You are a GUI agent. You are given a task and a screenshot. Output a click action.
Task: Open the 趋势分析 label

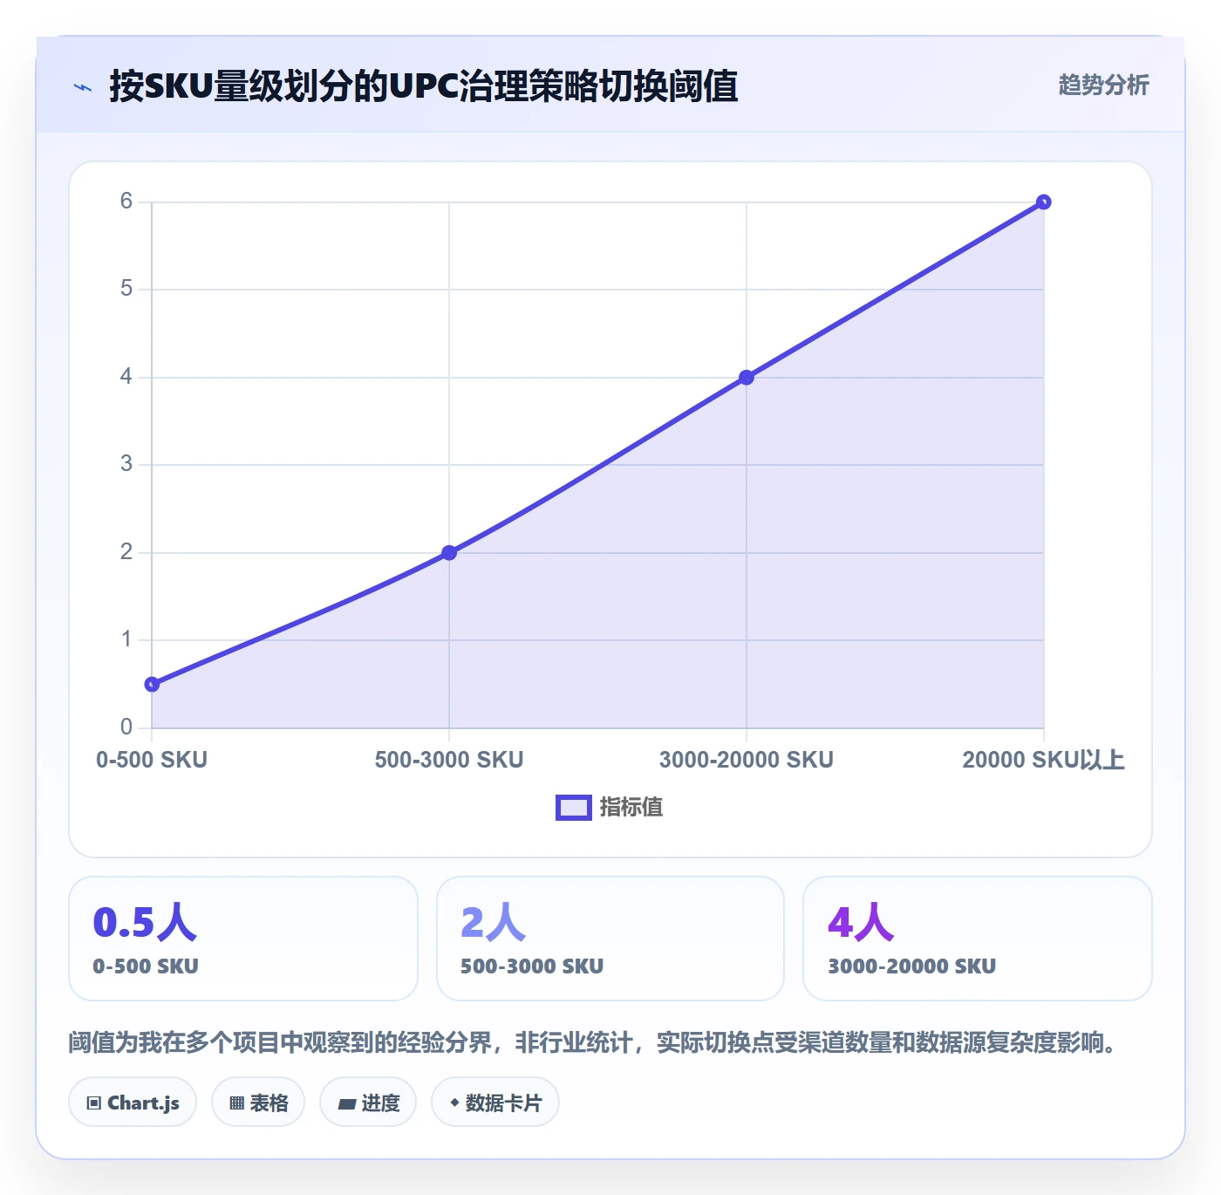tap(1103, 85)
